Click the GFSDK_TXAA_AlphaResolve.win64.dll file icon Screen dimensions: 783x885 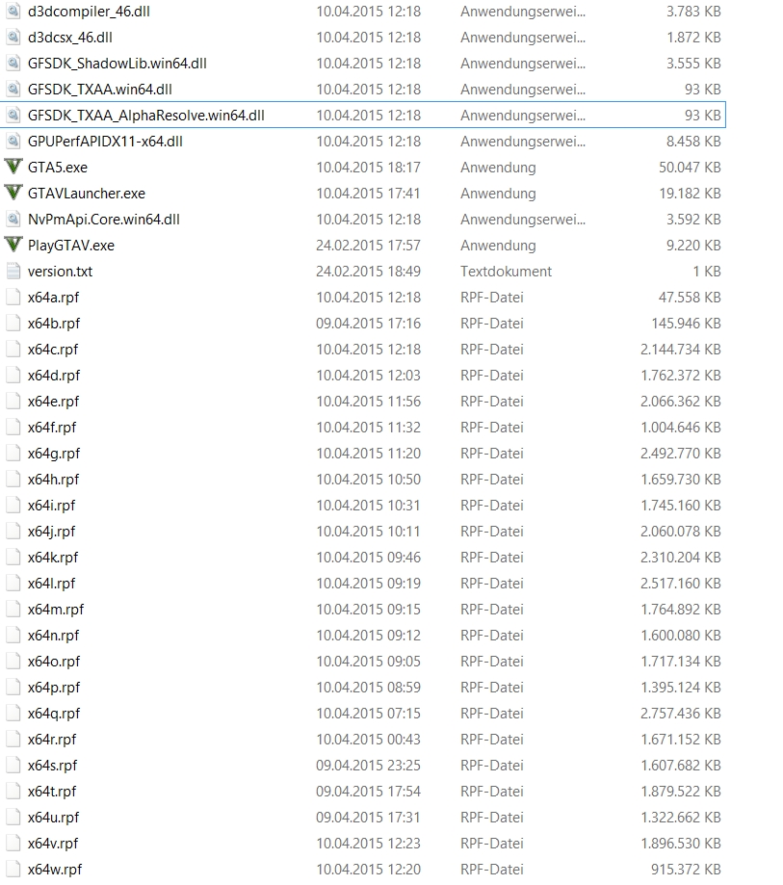pos(13,116)
